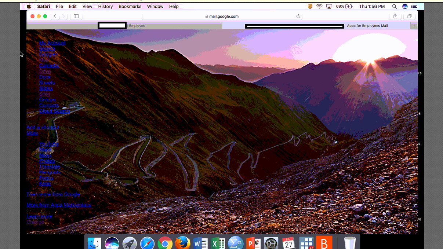Open the Sheets link
The image size is (443, 249).
tap(47, 83)
